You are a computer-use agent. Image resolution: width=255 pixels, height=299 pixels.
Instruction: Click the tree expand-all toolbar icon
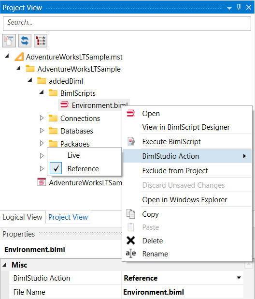click(41, 41)
